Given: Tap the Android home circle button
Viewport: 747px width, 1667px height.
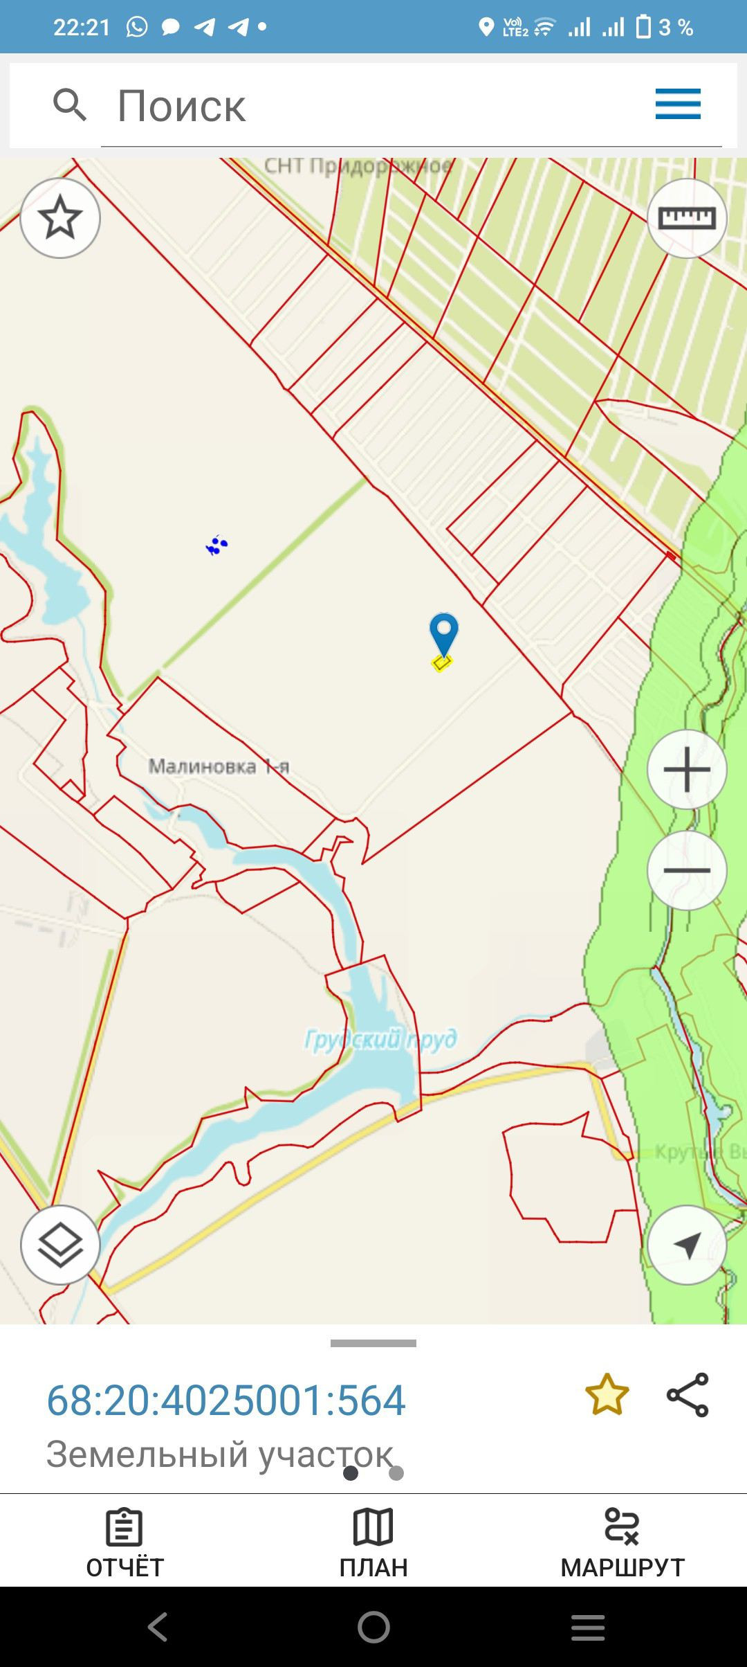Looking at the screenshot, I should (373, 1627).
